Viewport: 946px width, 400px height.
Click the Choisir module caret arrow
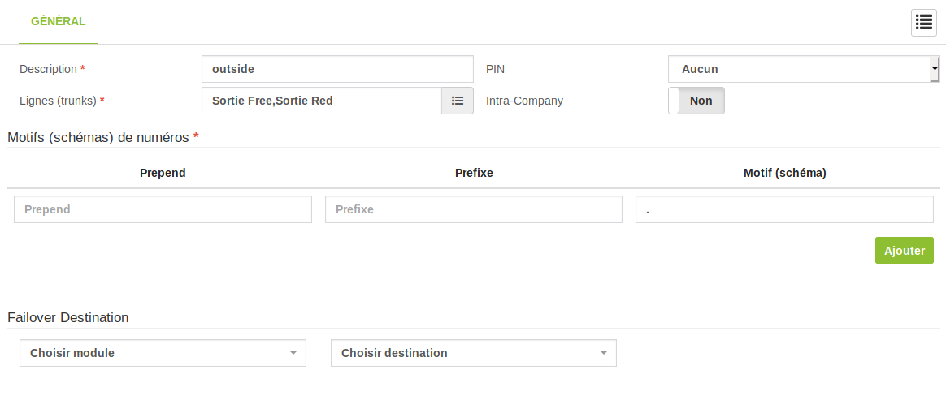point(293,353)
